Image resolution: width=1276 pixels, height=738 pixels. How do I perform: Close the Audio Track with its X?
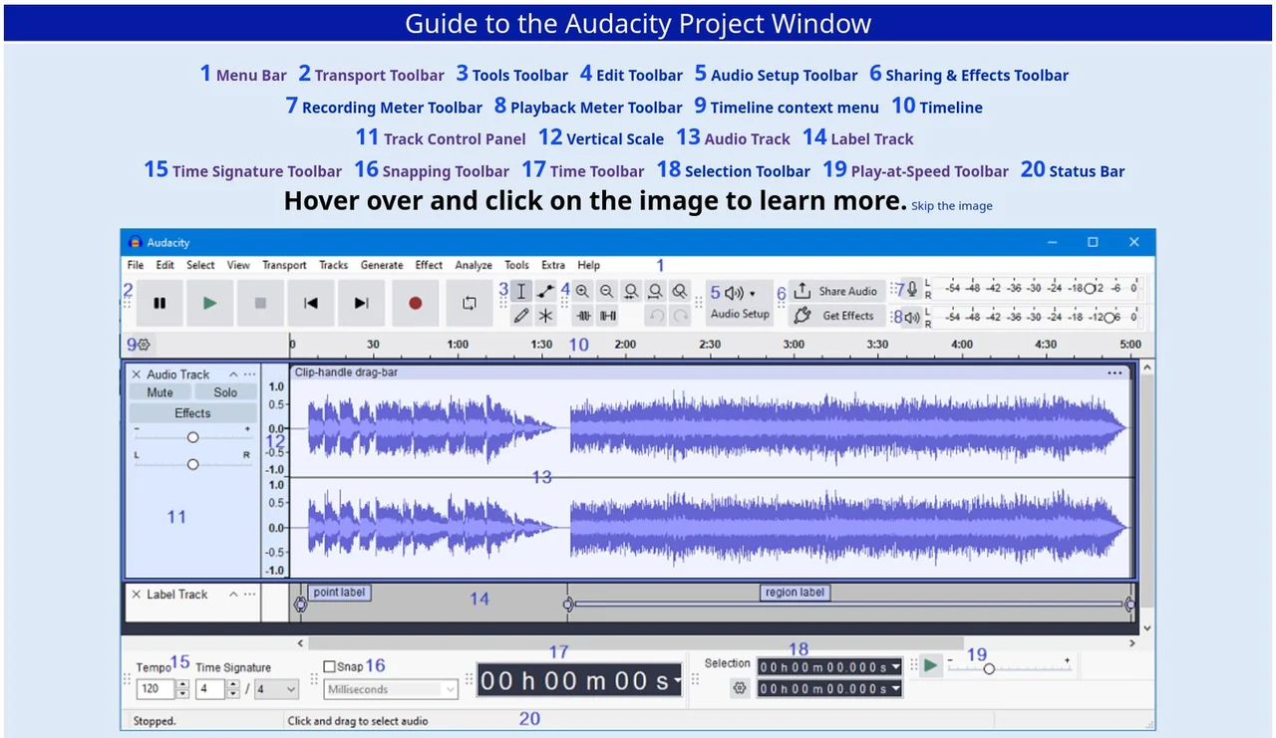(137, 374)
